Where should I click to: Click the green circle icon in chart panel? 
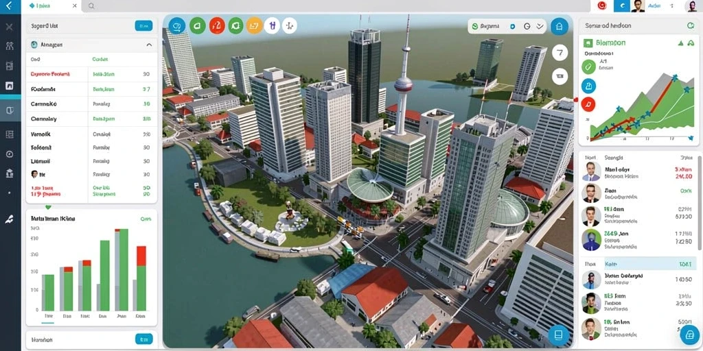[588, 67]
